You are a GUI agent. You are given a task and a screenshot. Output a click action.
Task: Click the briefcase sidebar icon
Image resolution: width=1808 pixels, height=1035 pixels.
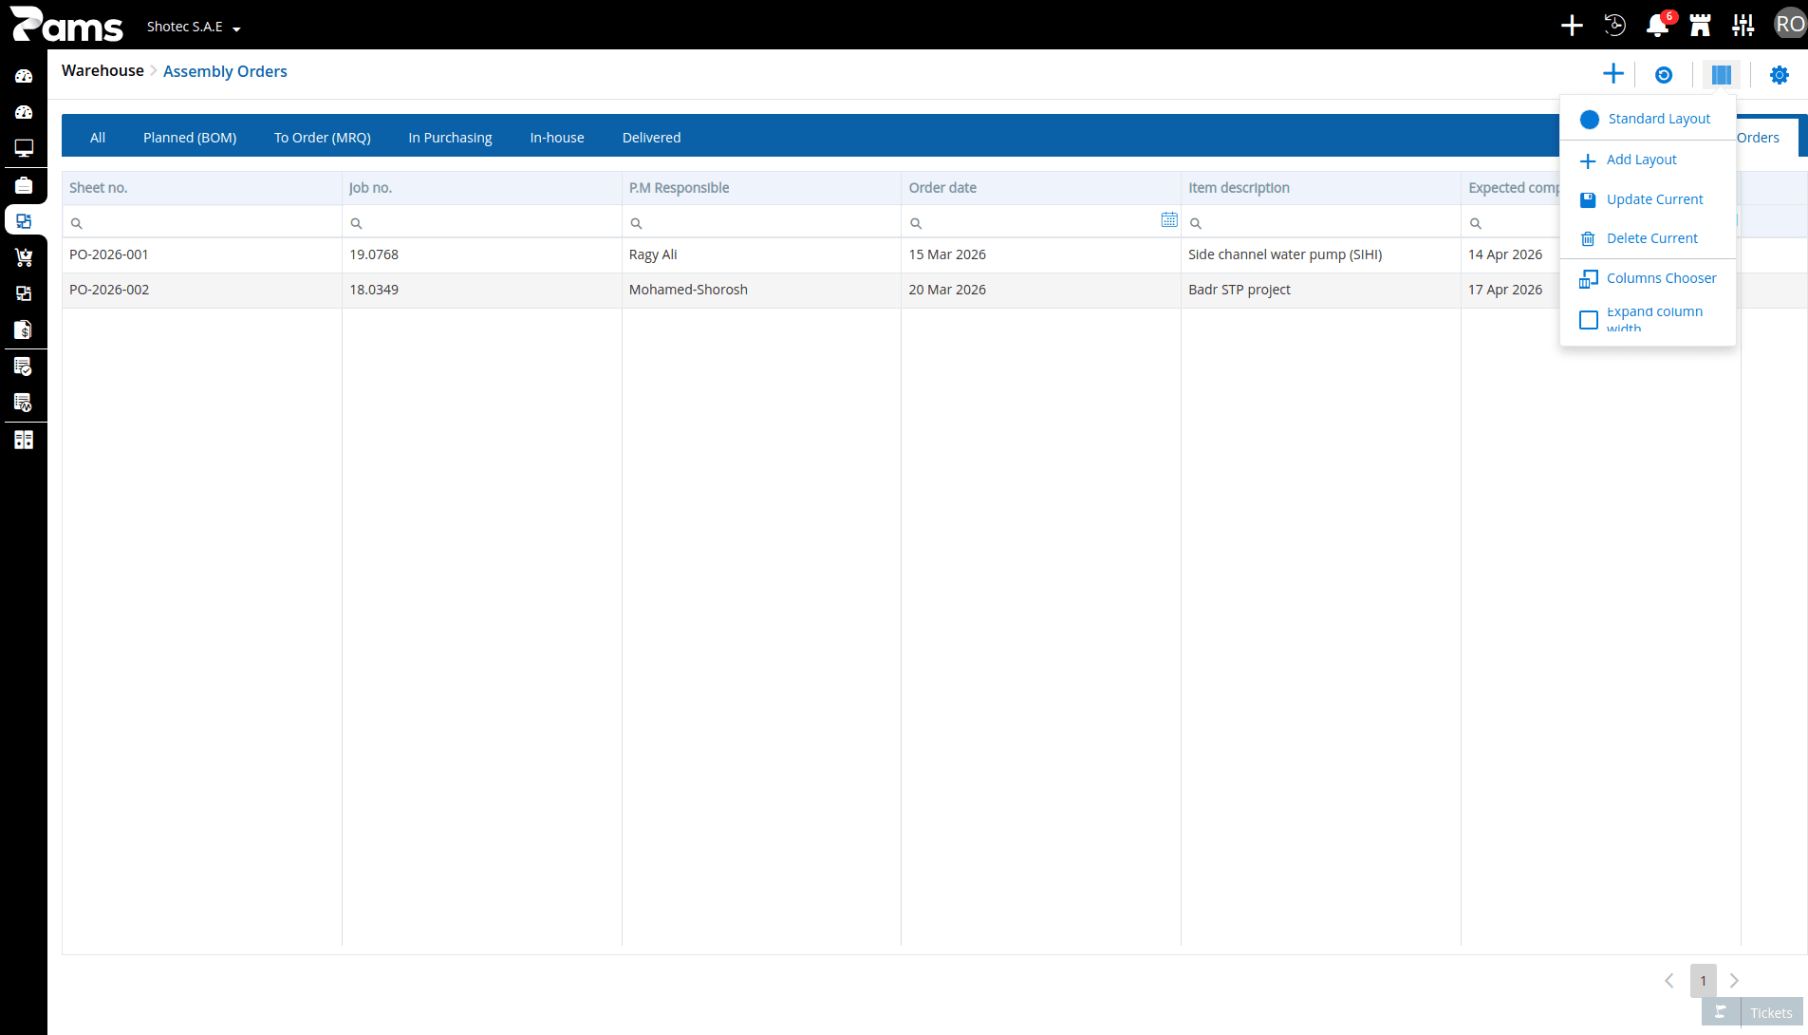point(24,185)
